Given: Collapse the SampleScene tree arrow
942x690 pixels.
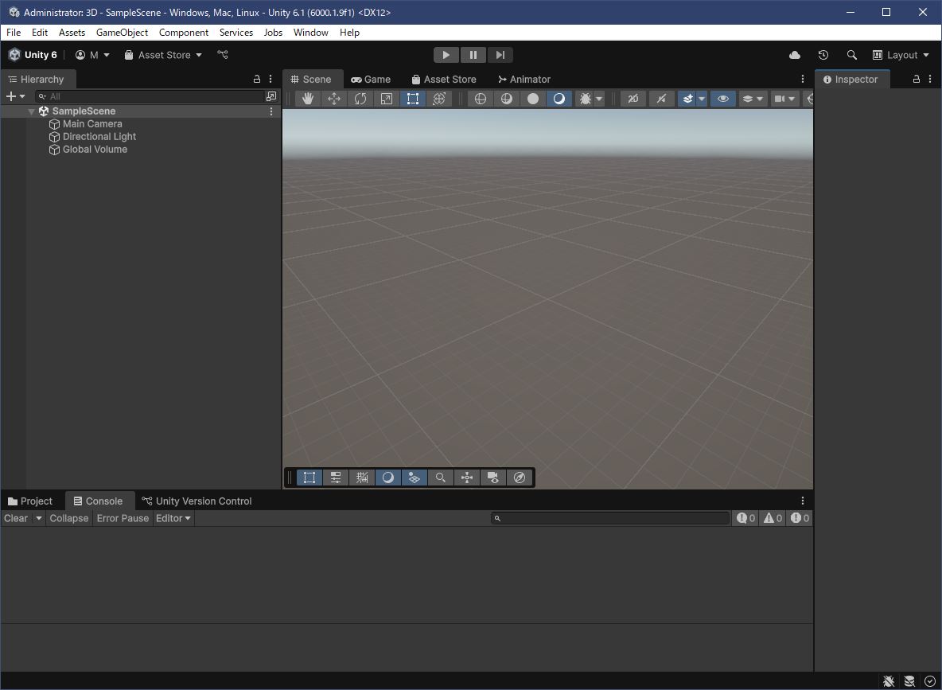Looking at the screenshot, I should click(31, 111).
